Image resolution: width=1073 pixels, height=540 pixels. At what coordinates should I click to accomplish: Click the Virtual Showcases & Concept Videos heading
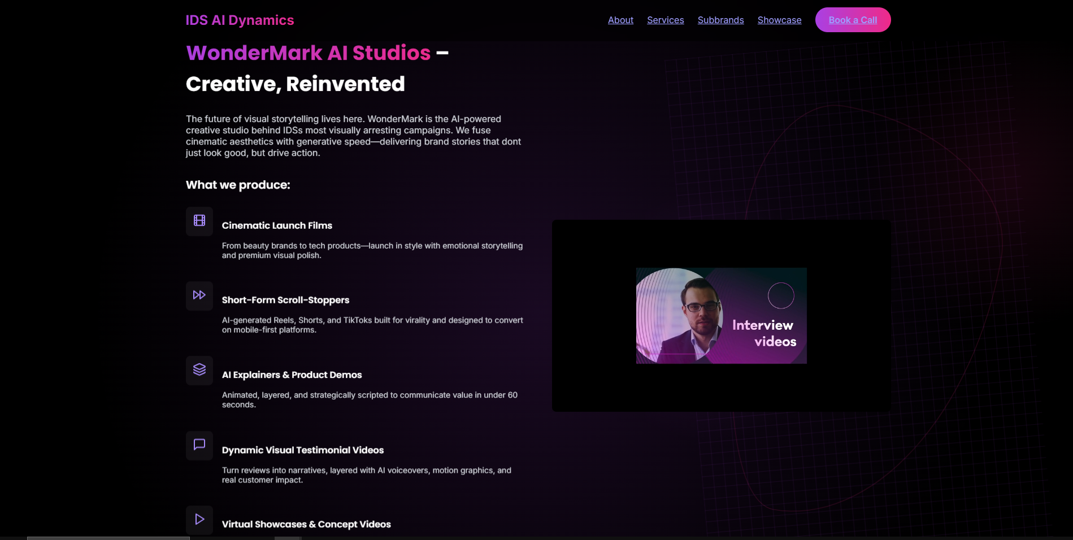(x=306, y=524)
